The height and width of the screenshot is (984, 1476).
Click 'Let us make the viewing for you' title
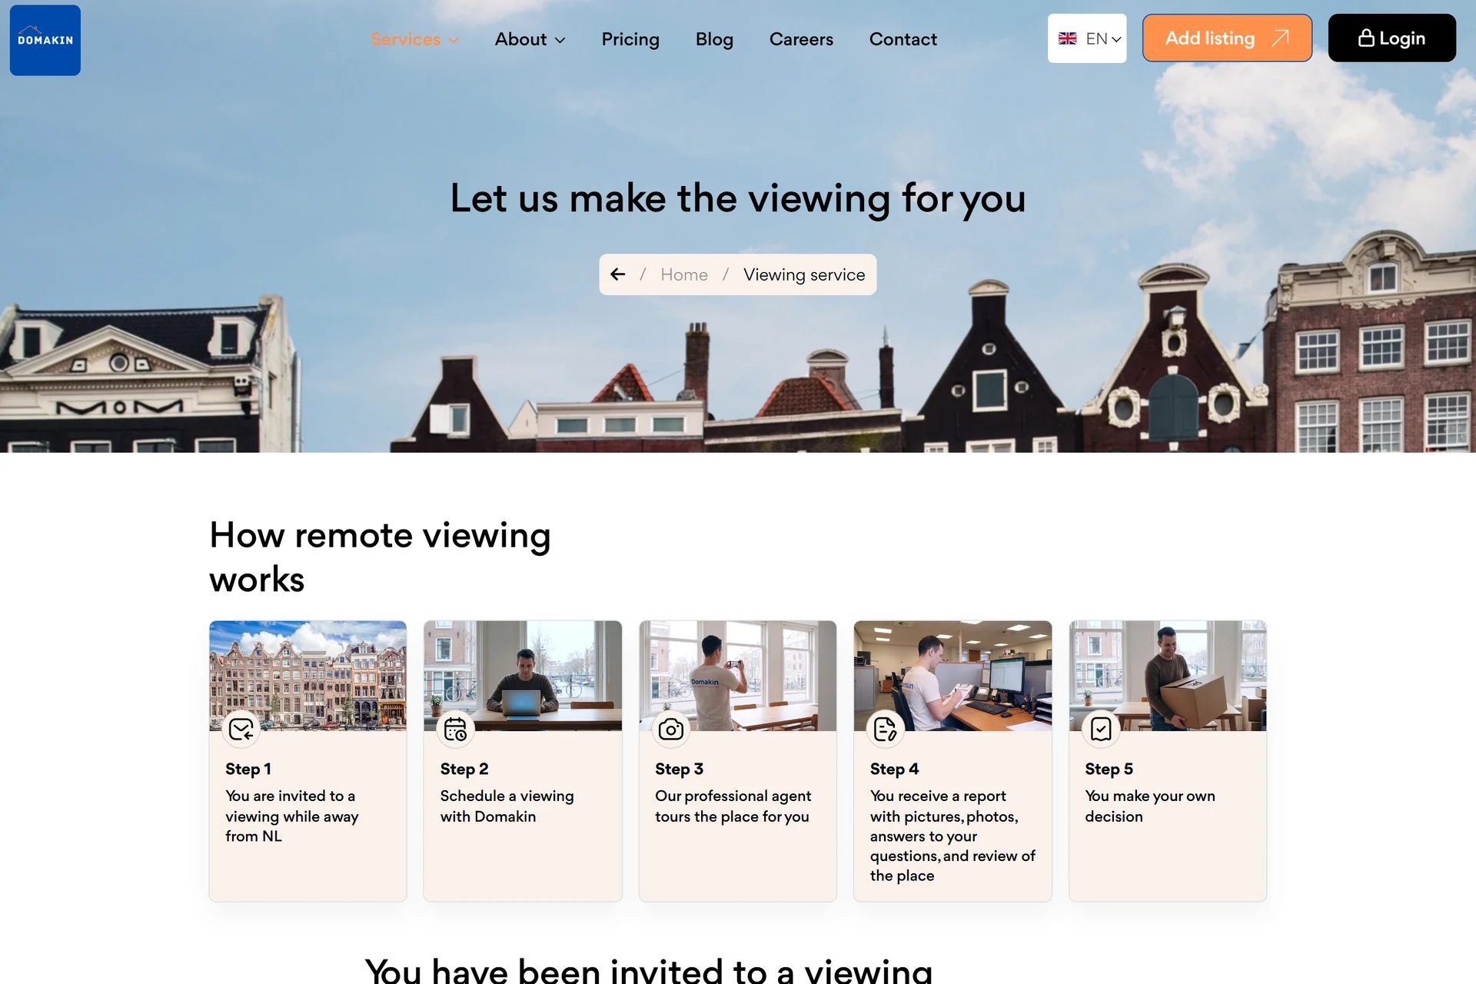tap(738, 198)
